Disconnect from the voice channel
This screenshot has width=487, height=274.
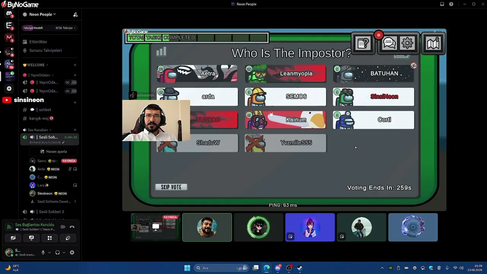tap(72, 227)
